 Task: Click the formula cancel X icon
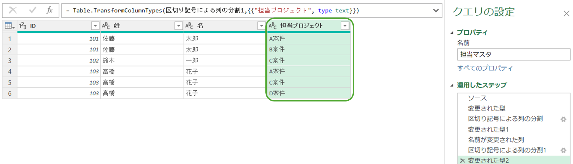coord(13,10)
